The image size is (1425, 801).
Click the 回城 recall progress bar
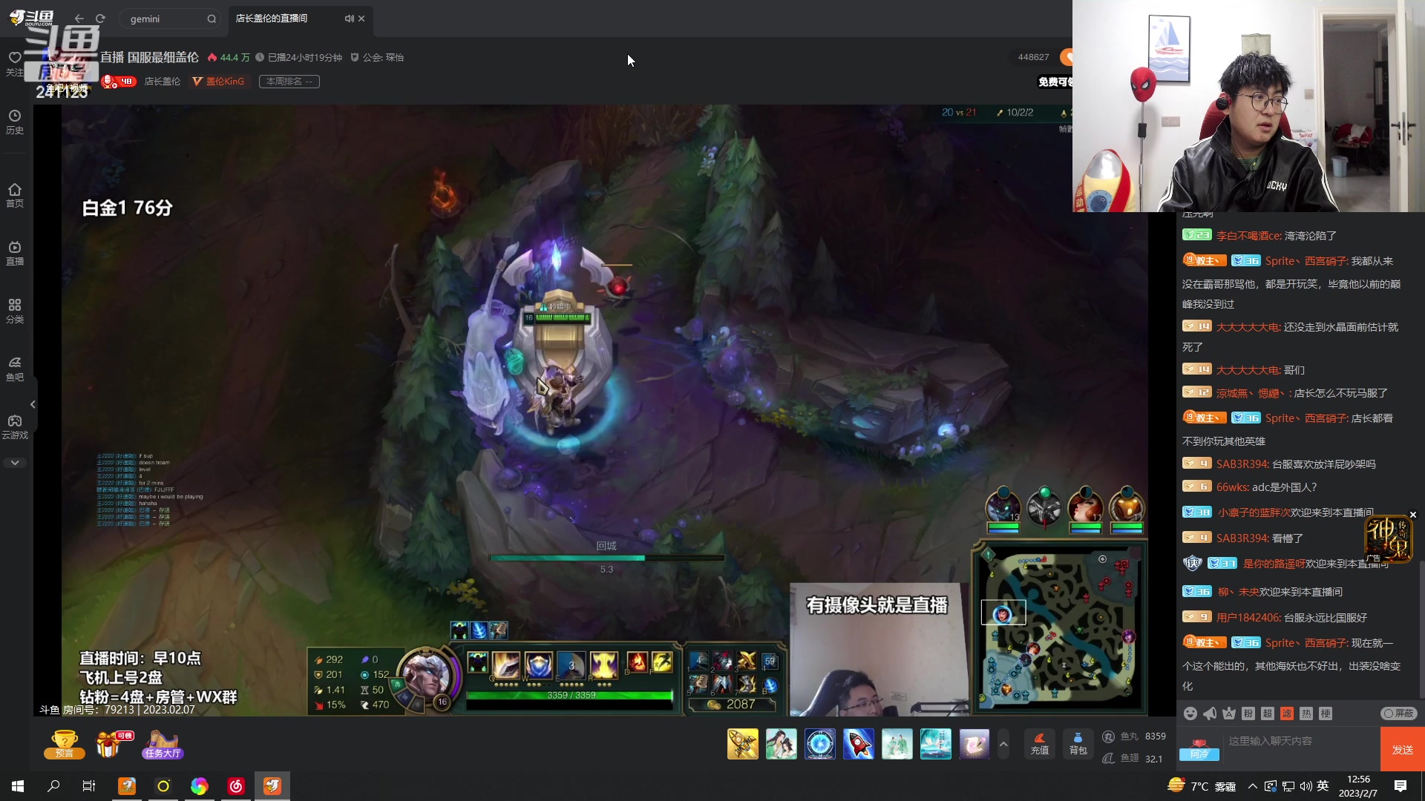coord(606,558)
